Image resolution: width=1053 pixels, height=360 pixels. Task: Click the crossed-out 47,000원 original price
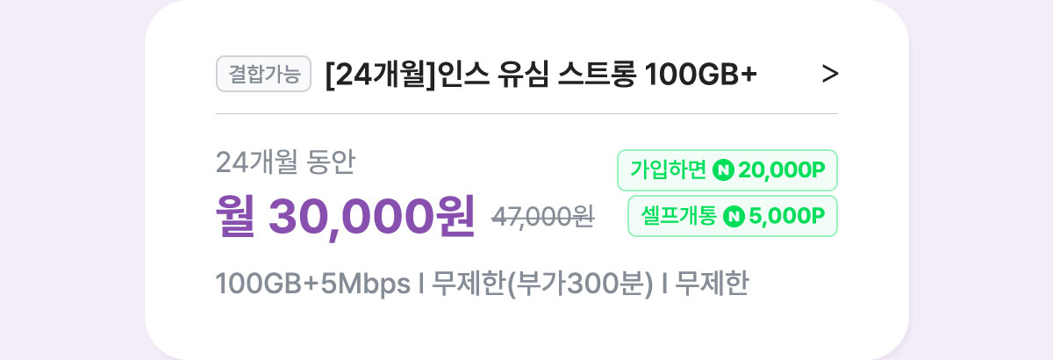543,217
